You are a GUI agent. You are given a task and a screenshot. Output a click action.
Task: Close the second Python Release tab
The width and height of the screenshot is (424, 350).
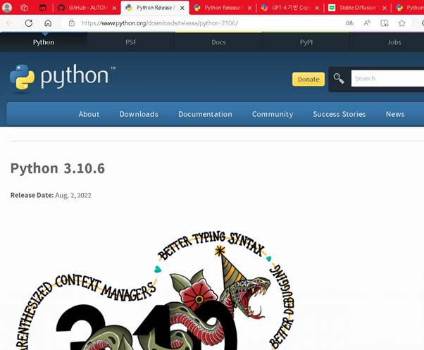tap(249, 8)
